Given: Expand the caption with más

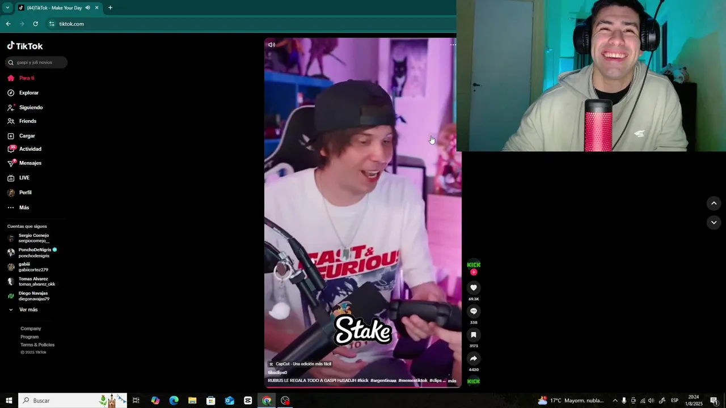Looking at the screenshot, I should coord(452,381).
